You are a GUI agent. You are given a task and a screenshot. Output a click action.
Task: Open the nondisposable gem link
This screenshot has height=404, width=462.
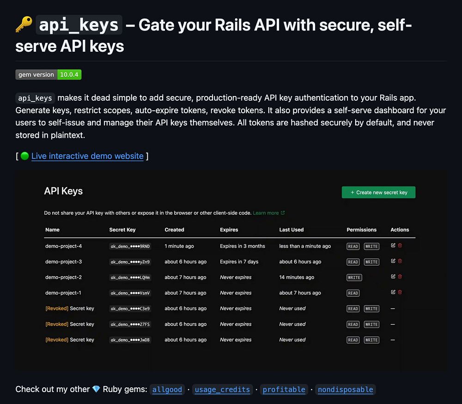pyautogui.click(x=346, y=390)
